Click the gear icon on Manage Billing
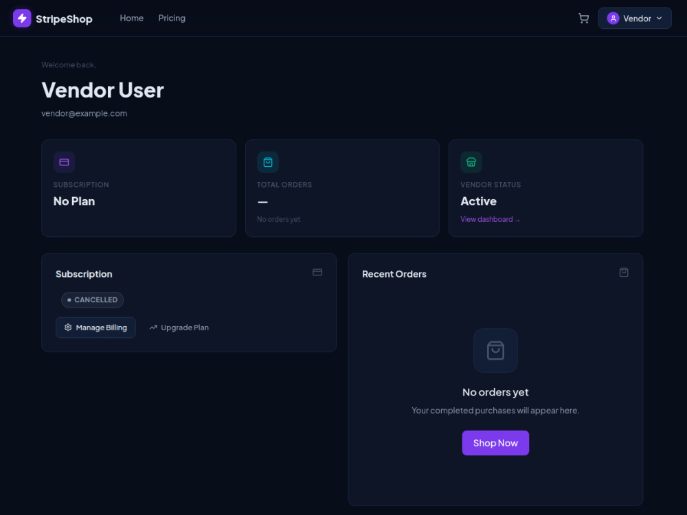 (x=68, y=327)
